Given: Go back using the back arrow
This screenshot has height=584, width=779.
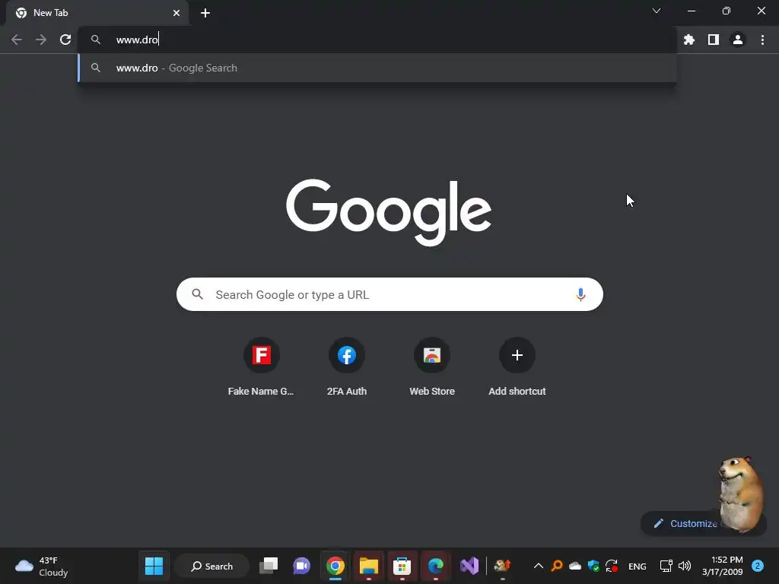Looking at the screenshot, I should pos(17,40).
